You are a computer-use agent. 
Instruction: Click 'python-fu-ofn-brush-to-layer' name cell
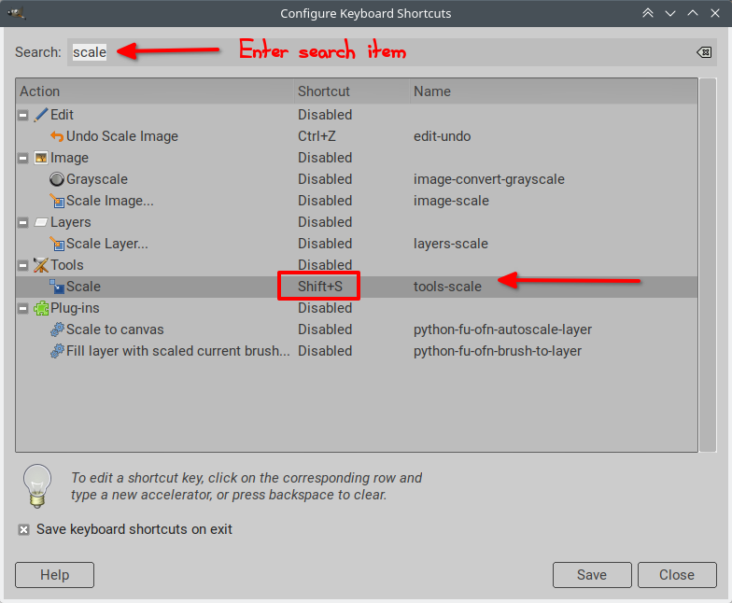click(497, 351)
